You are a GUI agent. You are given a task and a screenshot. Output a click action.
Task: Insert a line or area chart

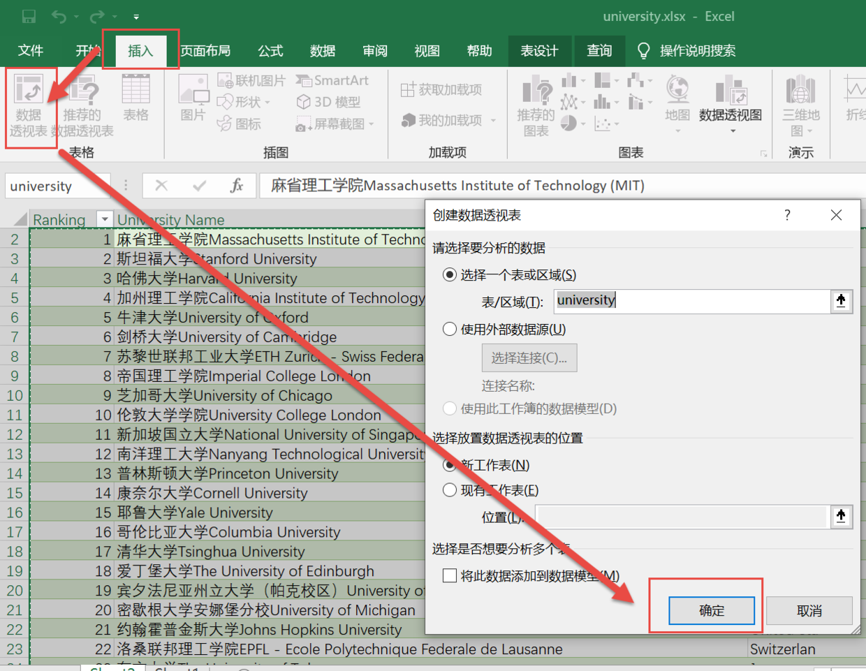pos(569,102)
